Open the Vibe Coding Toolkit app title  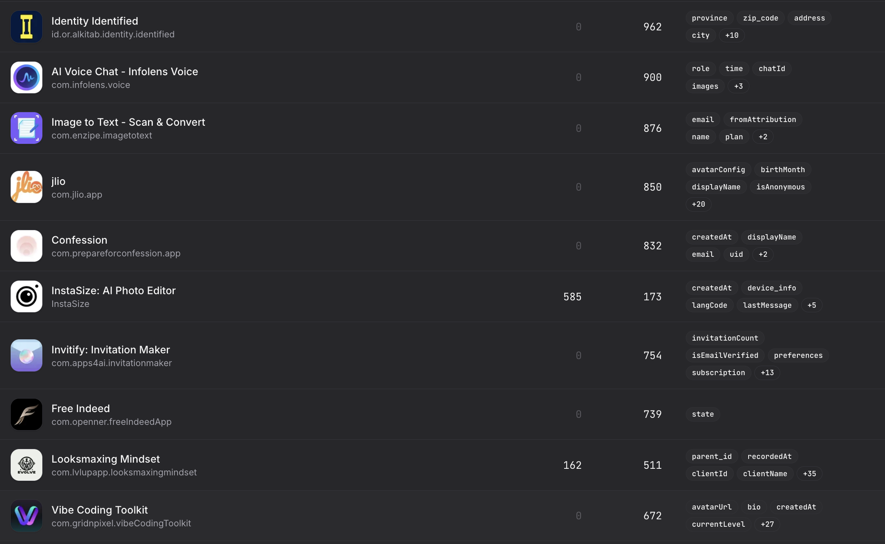tap(100, 510)
